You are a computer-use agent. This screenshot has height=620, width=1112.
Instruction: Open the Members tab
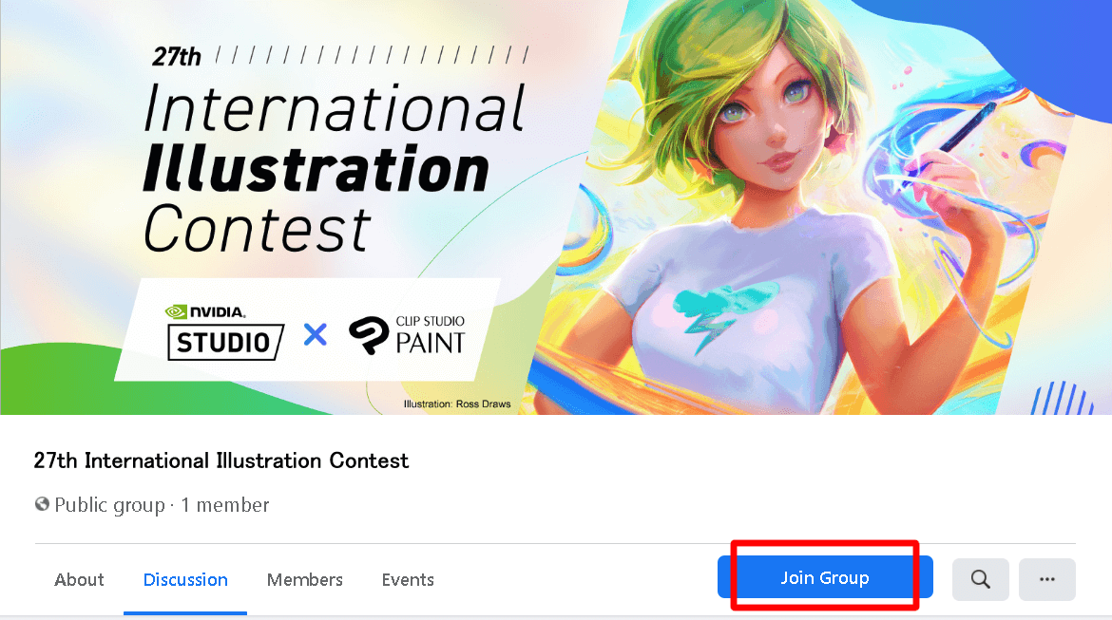click(x=305, y=579)
